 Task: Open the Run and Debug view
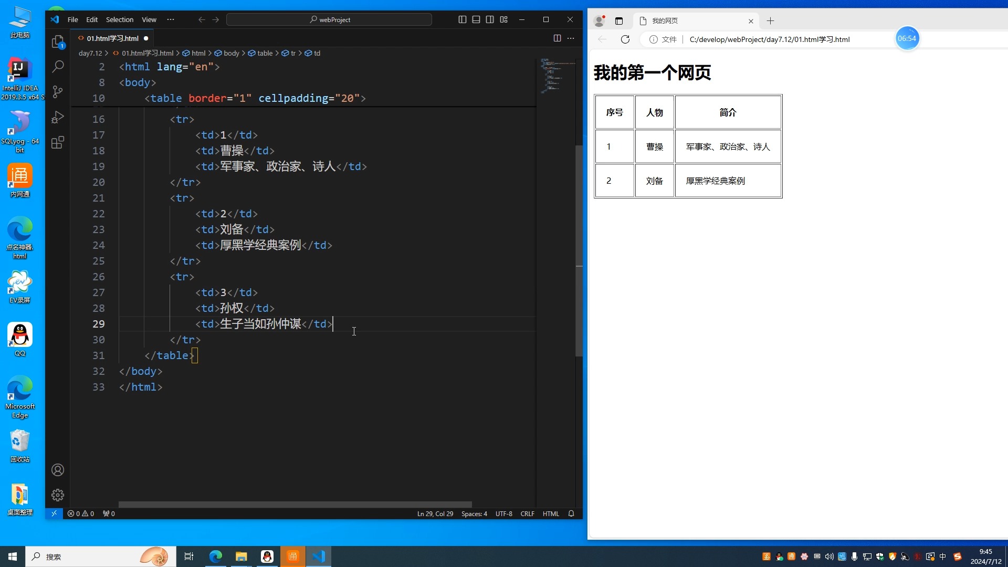[x=58, y=117]
